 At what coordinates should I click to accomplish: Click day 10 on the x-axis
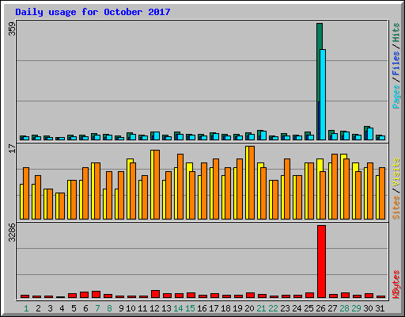(131, 308)
